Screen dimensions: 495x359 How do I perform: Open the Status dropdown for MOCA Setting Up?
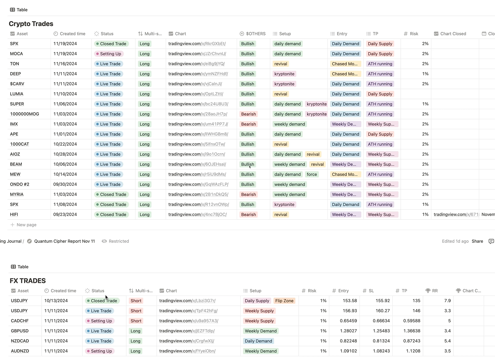(109, 54)
